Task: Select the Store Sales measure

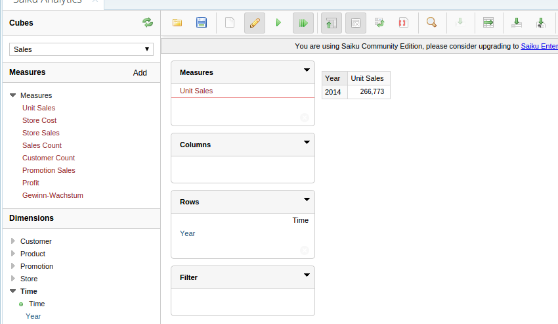Action: [41, 133]
